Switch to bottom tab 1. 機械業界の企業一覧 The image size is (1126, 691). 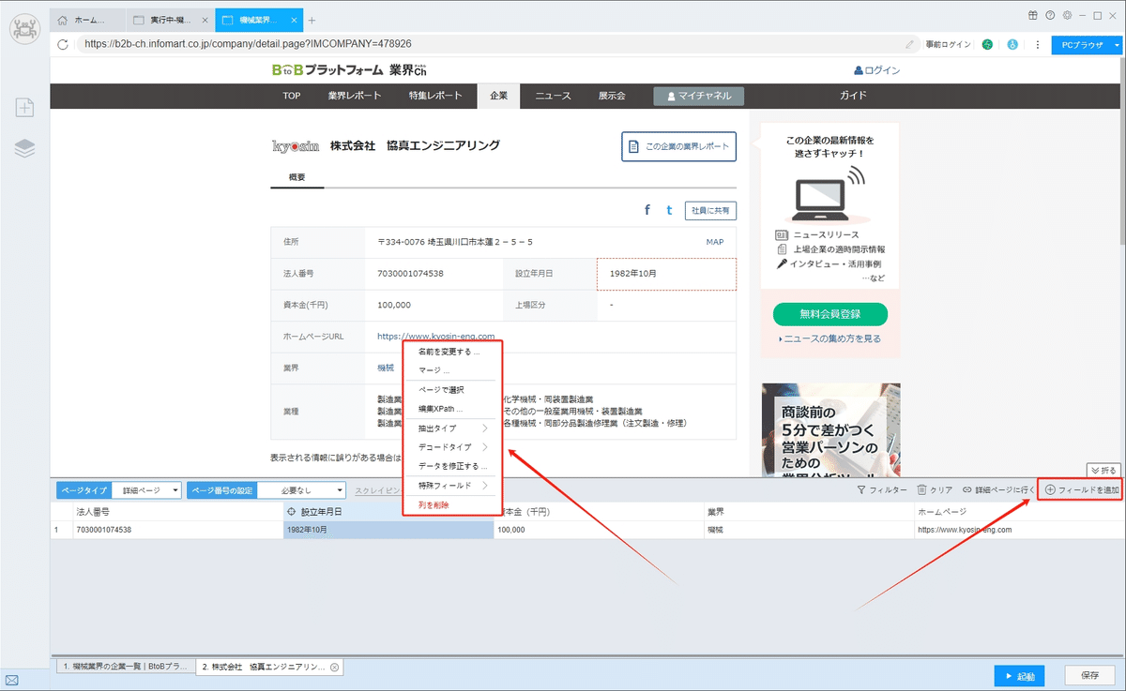pyautogui.click(x=124, y=668)
